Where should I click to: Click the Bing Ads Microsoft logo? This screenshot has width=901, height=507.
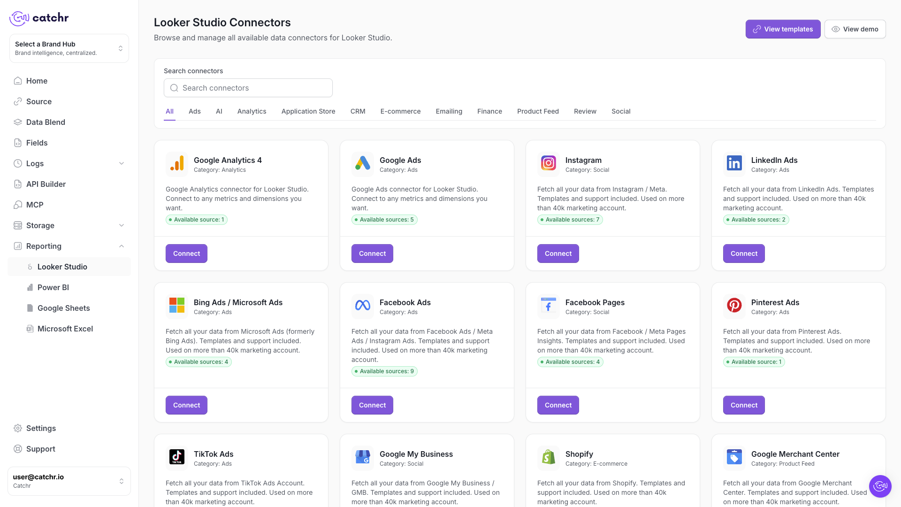(177, 306)
